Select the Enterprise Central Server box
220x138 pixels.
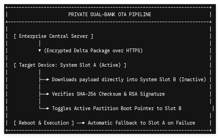point(53,36)
